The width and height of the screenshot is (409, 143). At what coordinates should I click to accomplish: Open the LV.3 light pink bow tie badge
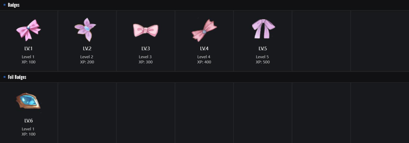coord(145,30)
